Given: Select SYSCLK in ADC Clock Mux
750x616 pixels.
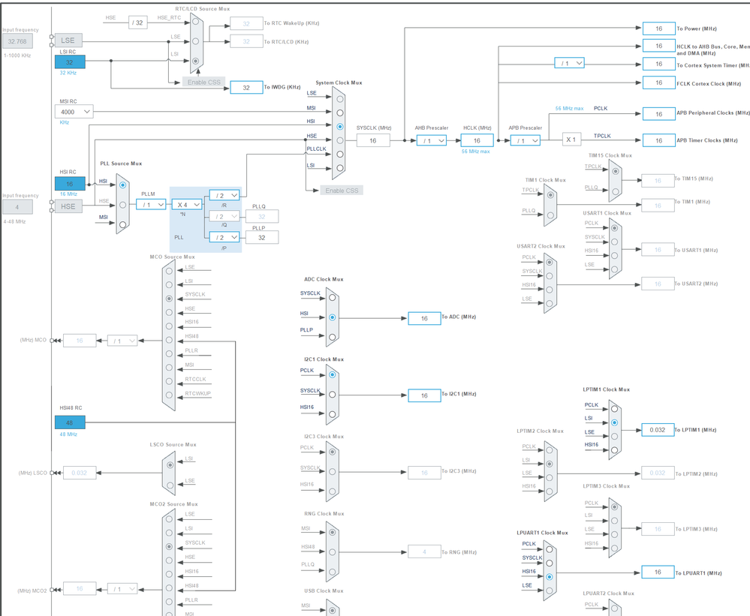Looking at the screenshot, I should (332, 297).
